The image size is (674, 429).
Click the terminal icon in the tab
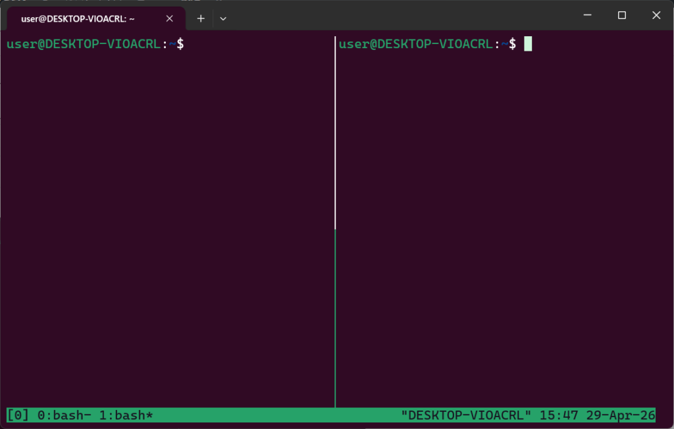click(x=13, y=19)
